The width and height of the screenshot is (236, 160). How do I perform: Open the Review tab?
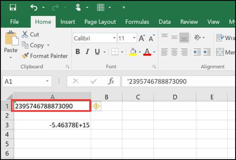(x=189, y=22)
